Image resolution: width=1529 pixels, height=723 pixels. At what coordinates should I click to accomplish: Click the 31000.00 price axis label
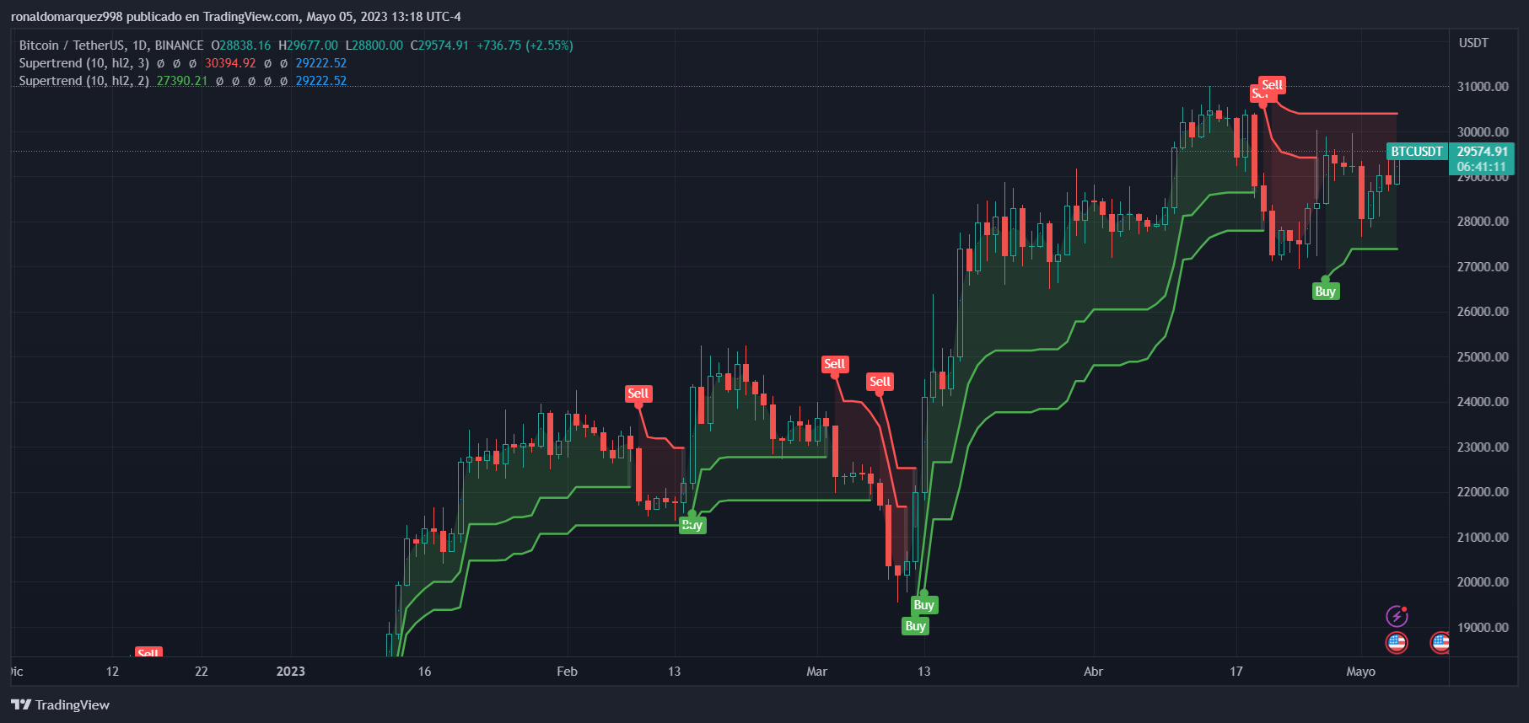click(1483, 87)
